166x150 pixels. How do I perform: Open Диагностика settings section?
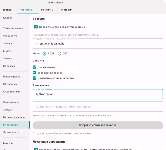pyautogui.click(x=15, y=132)
